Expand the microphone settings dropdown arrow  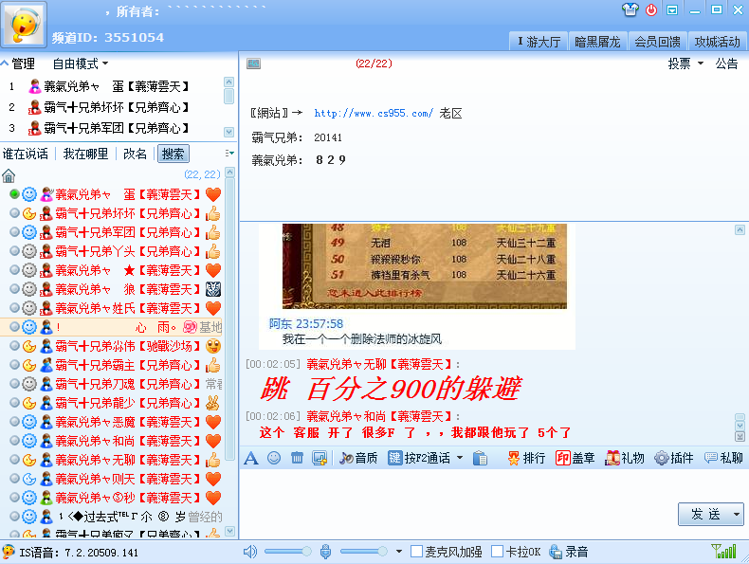point(399,552)
